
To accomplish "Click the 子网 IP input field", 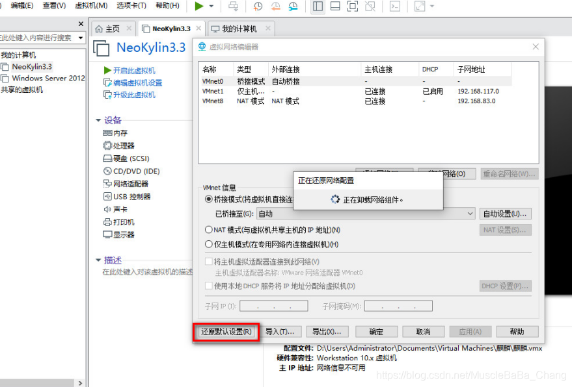I will coord(274,306).
